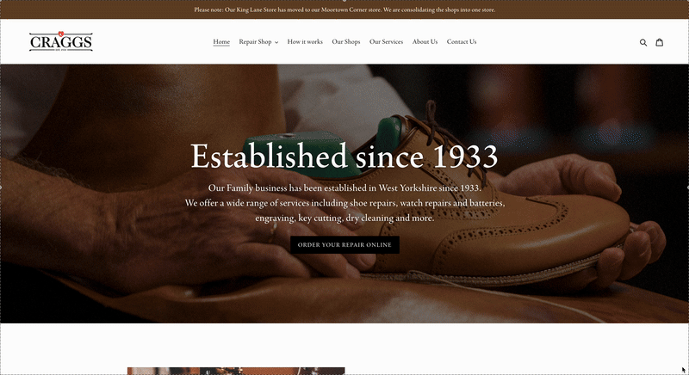689x375 pixels.
Task: Open Contact Us link
Action: pyautogui.click(x=462, y=41)
